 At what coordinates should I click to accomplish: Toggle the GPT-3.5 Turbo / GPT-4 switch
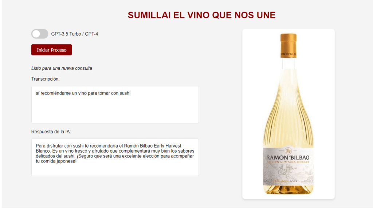coord(40,34)
